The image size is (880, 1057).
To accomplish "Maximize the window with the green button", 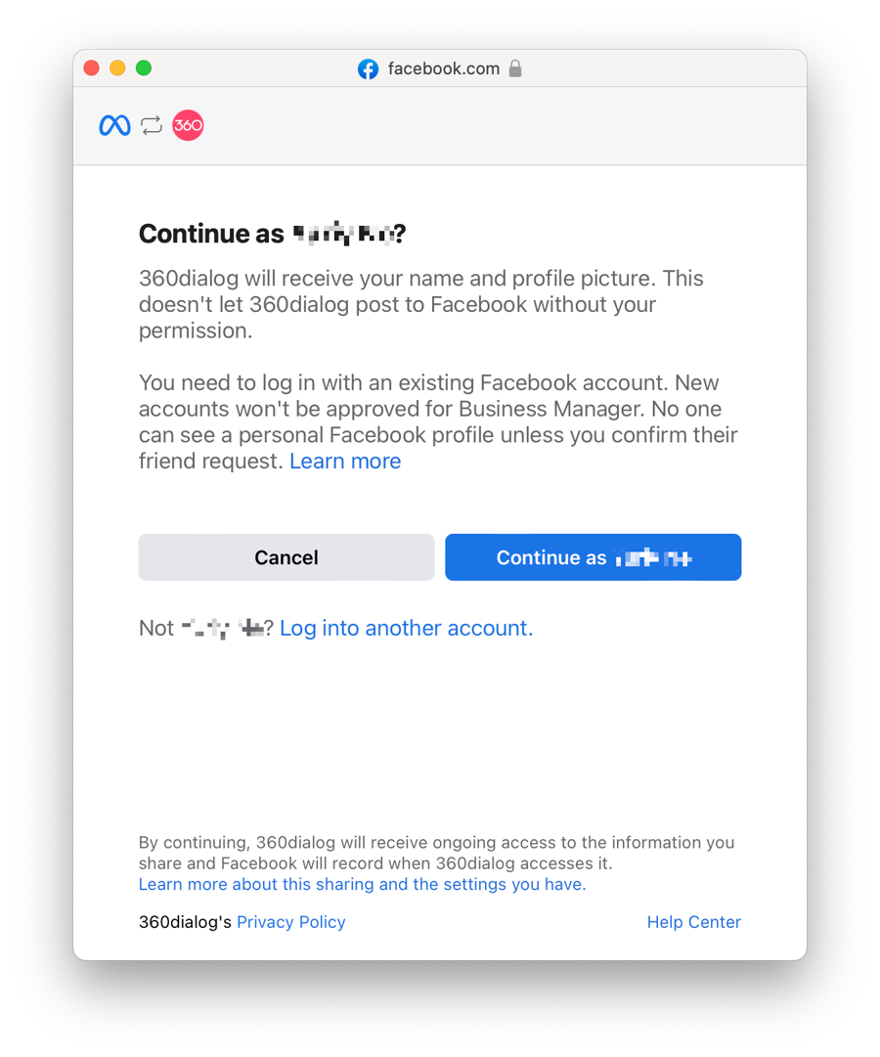I will [144, 68].
